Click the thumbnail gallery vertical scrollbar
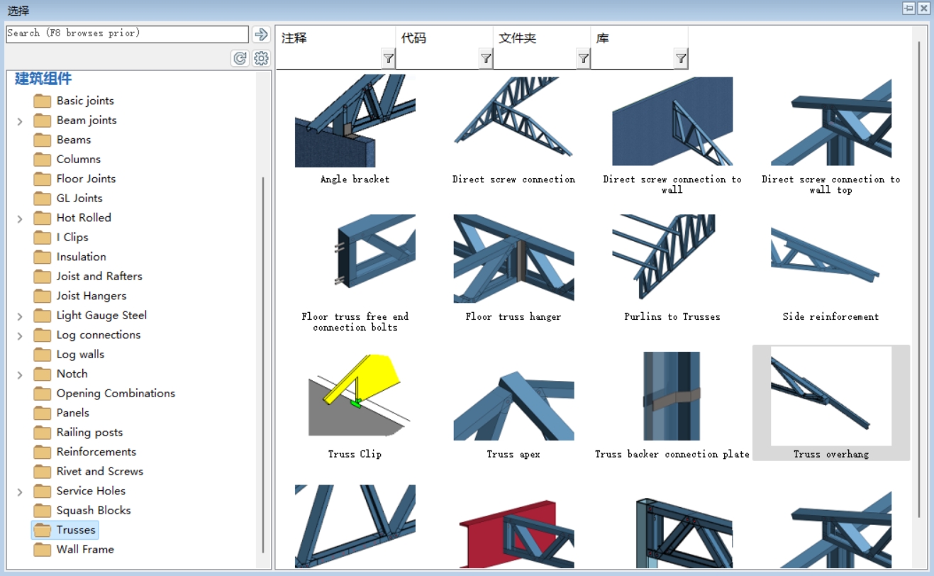This screenshot has height=576, width=934. (919, 278)
